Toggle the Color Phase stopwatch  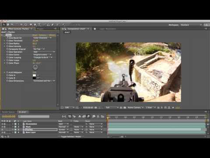pos(7,63)
